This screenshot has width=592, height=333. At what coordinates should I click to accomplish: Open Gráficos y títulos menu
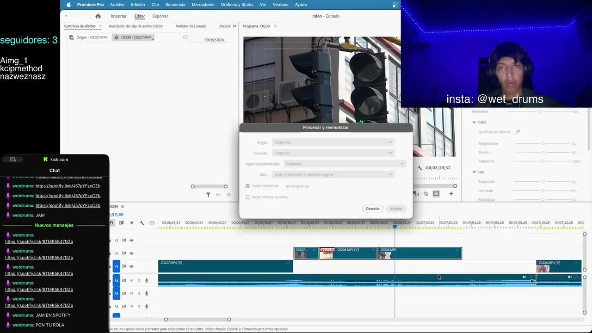[x=237, y=5]
